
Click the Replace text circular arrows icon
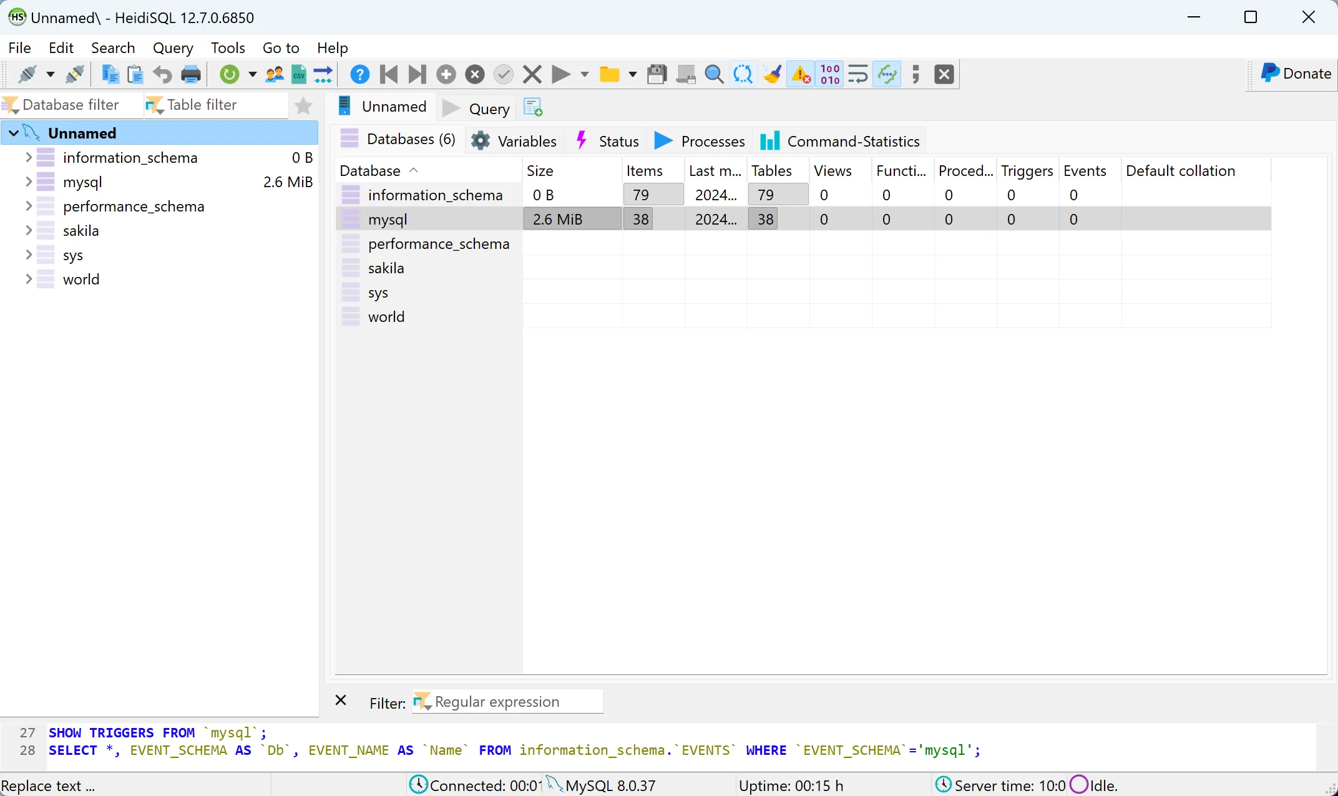click(743, 74)
